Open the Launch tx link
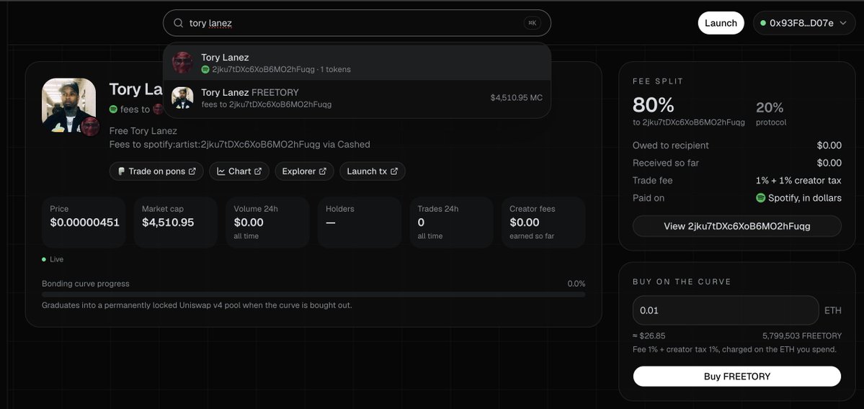 tap(373, 171)
